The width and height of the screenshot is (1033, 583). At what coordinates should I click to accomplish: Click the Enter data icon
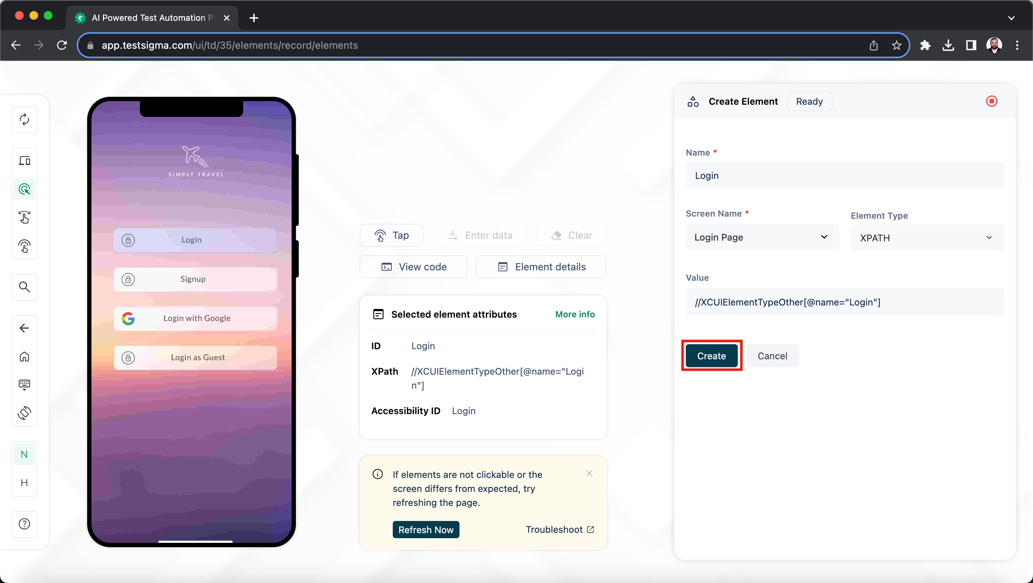(452, 235)
